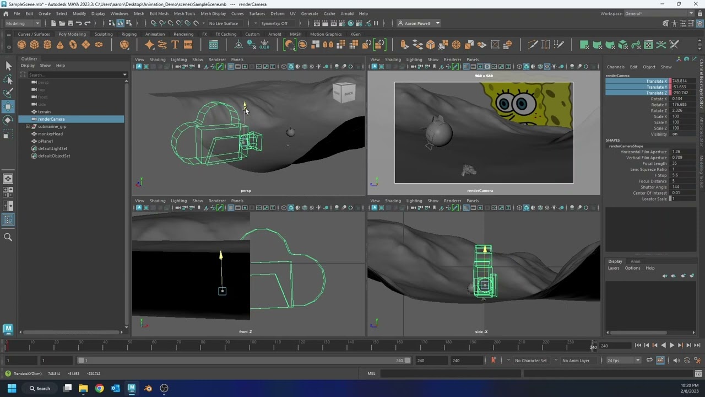Click the Undo arrow in status line
The width and height of the screenshot is (705, 397).
[79, 23]
